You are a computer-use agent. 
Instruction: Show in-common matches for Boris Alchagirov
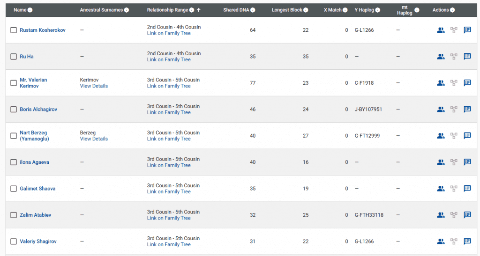tap(441, 110)
